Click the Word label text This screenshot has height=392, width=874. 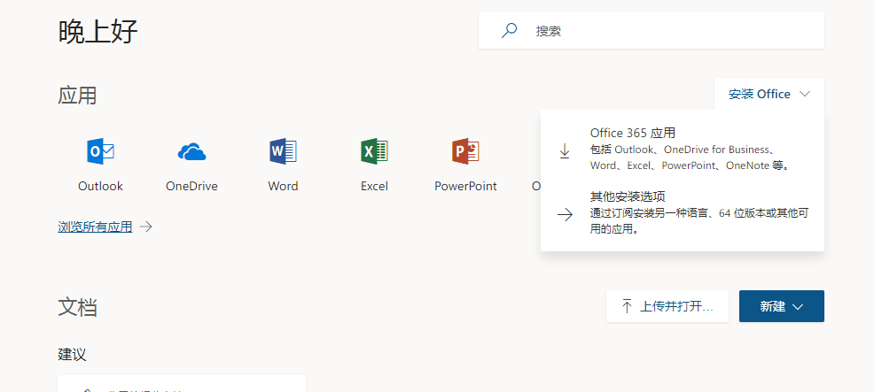pyautogui.click(x=283, y=186)
